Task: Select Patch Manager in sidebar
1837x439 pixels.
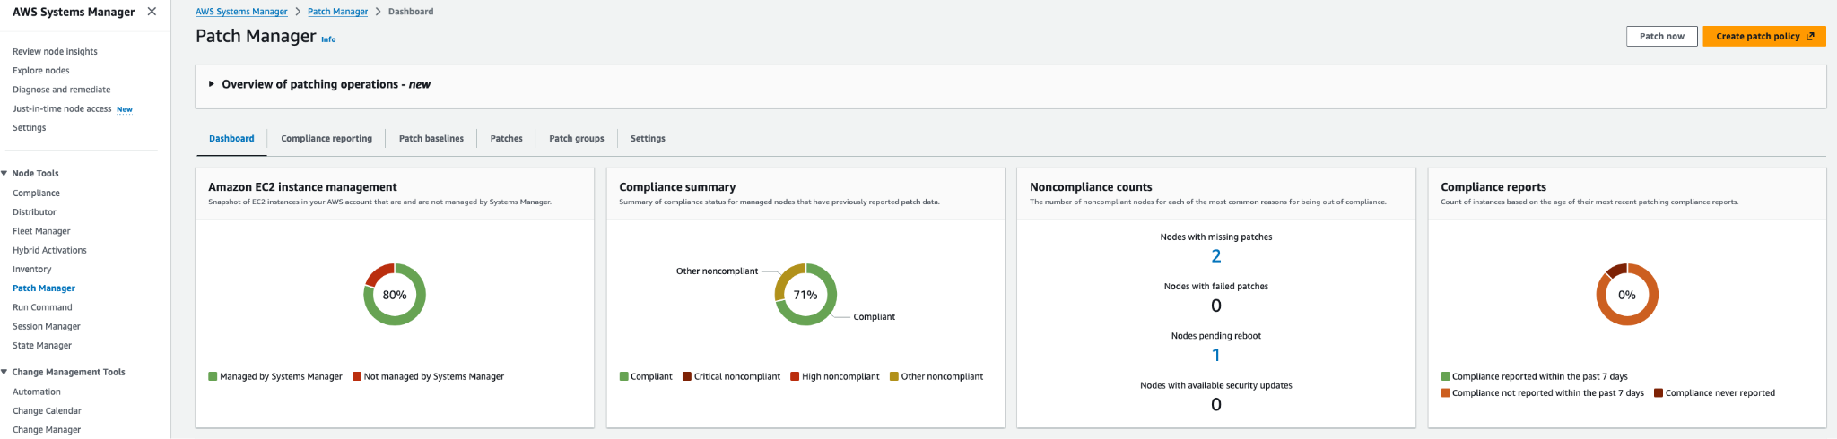Action: 44,288
